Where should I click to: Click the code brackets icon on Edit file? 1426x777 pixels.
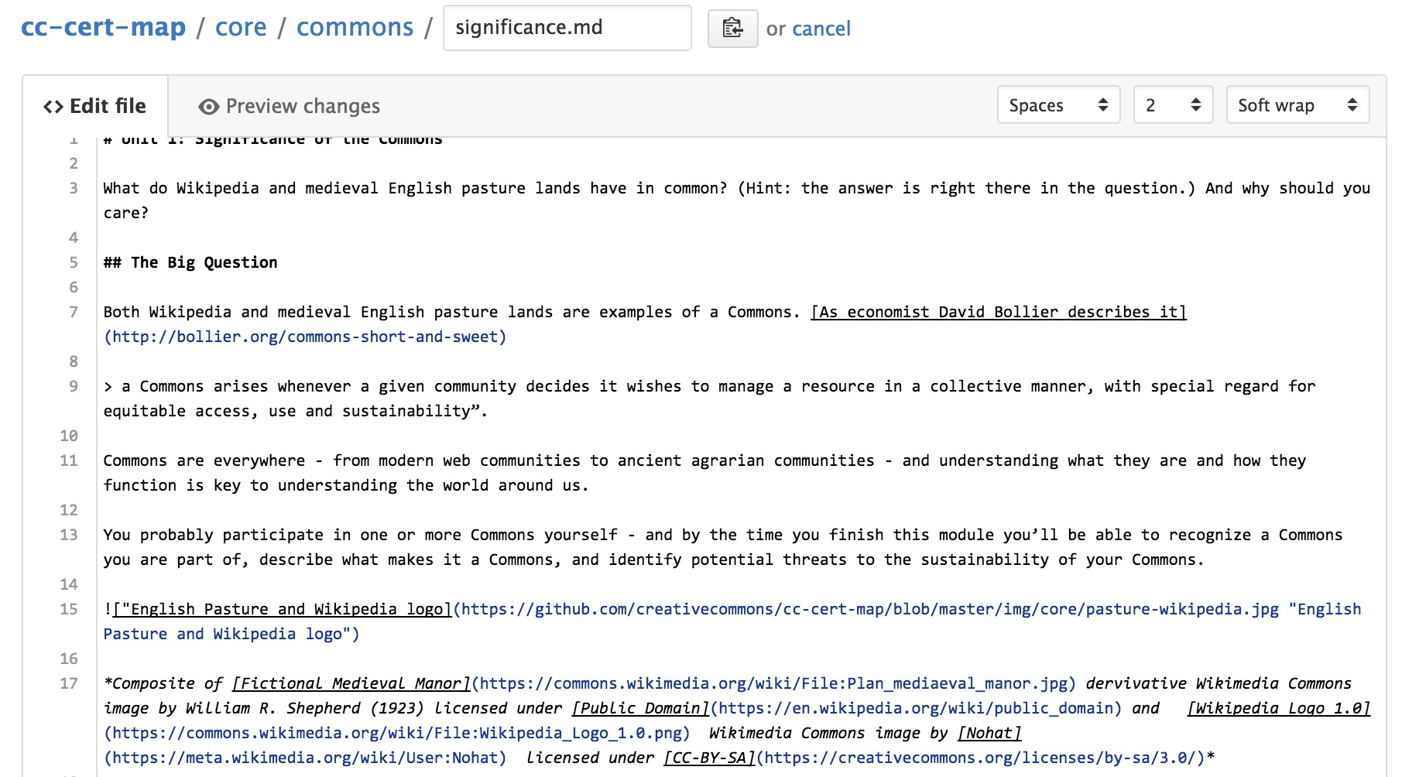(53, 107)
